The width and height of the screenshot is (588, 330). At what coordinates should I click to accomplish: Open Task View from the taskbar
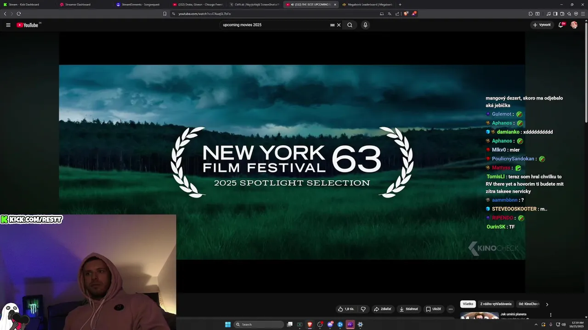coord(290,324)
